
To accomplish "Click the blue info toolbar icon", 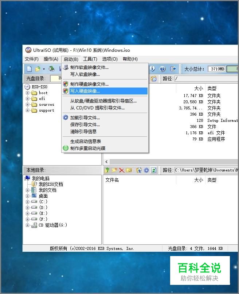I will point(153,69).
